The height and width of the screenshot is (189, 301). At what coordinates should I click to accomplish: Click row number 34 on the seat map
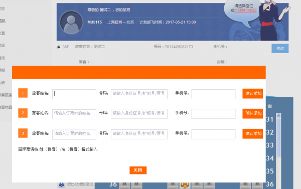coord(270,158)
